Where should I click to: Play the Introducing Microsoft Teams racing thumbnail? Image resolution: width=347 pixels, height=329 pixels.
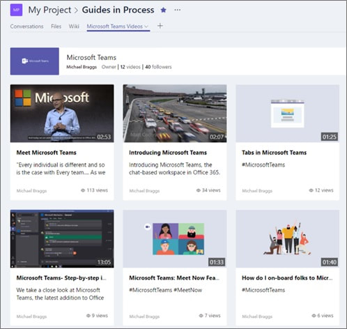coord(175,114)
